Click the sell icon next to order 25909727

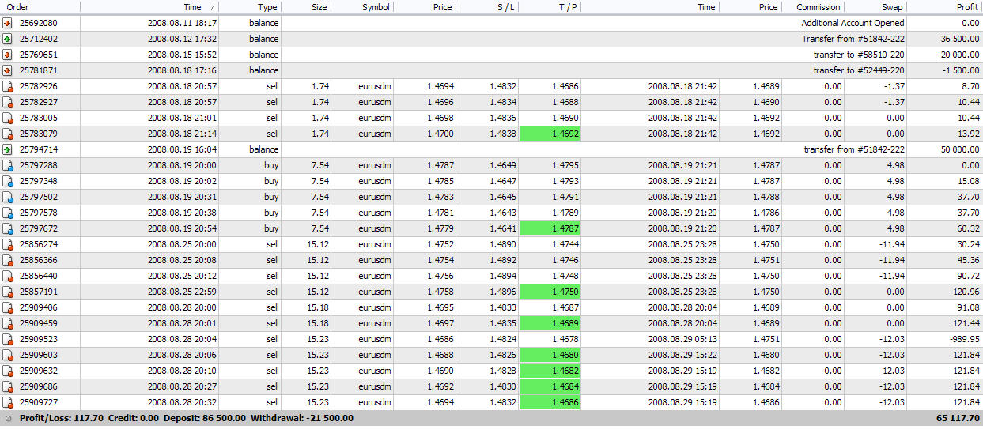click(7, 402)
